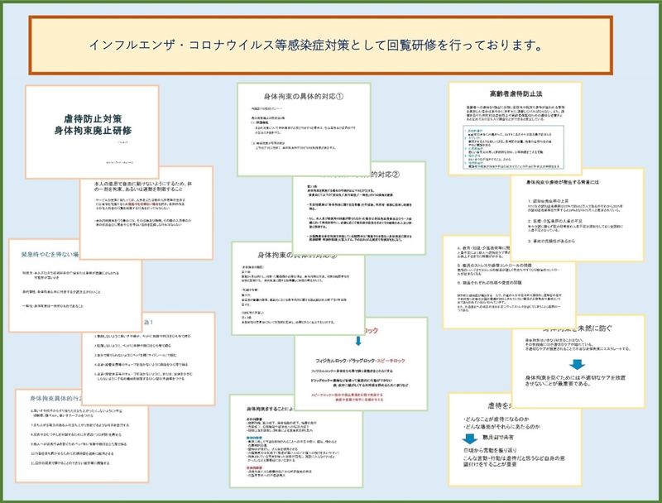This screenshot has width=662, height=503.
Task: Click the blue arrow in 身体拘束を未然に防ぐ slide
Action: tap(577, 364)
